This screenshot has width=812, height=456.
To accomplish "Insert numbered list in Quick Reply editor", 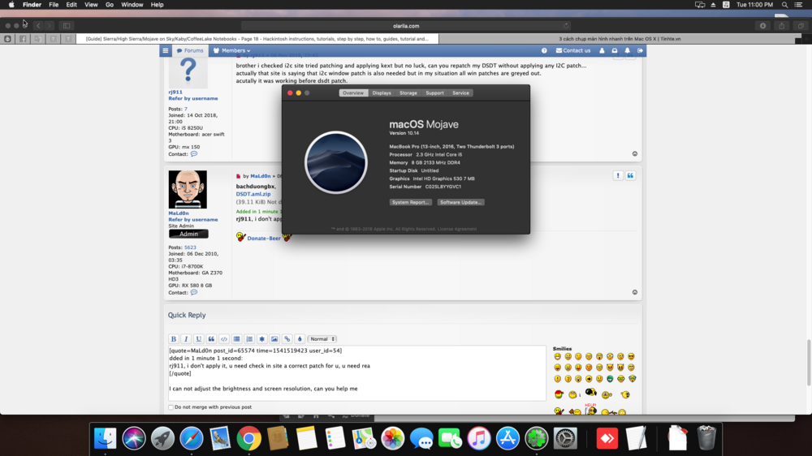I will [249, 339].
